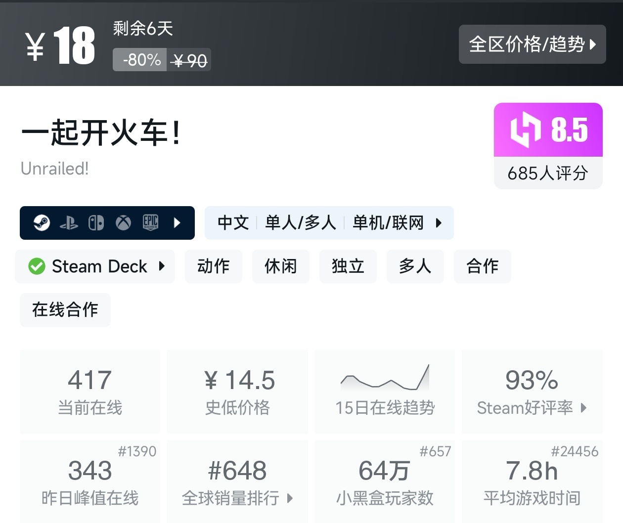Expand the platform list arrow
The image size is (623, 523).
point(177,223)
